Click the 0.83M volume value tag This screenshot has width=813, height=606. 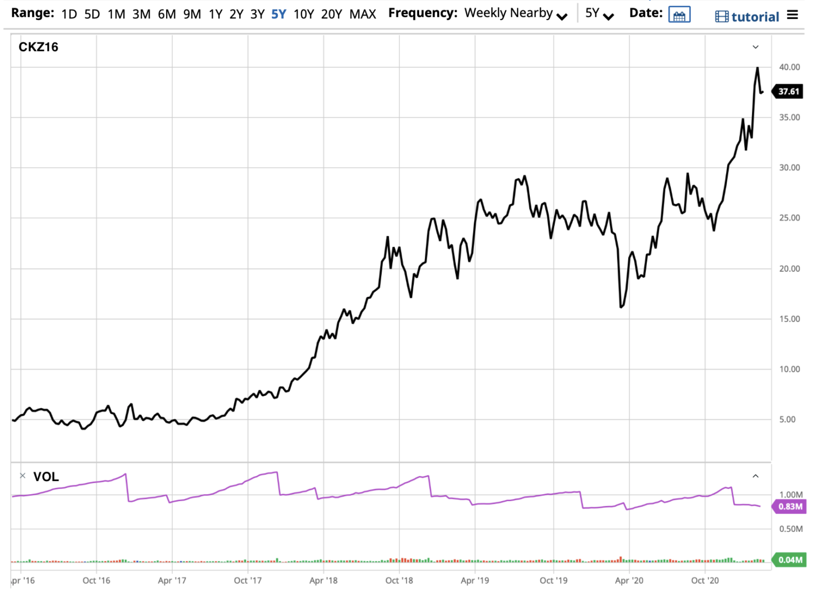point(789,506)
